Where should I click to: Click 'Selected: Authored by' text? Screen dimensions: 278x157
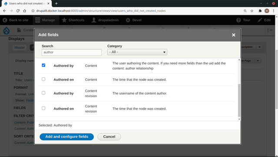[55, 125]
